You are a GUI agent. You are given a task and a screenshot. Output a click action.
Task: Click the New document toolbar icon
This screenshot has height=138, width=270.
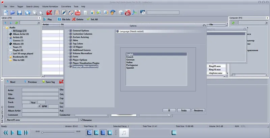point(6,13)
